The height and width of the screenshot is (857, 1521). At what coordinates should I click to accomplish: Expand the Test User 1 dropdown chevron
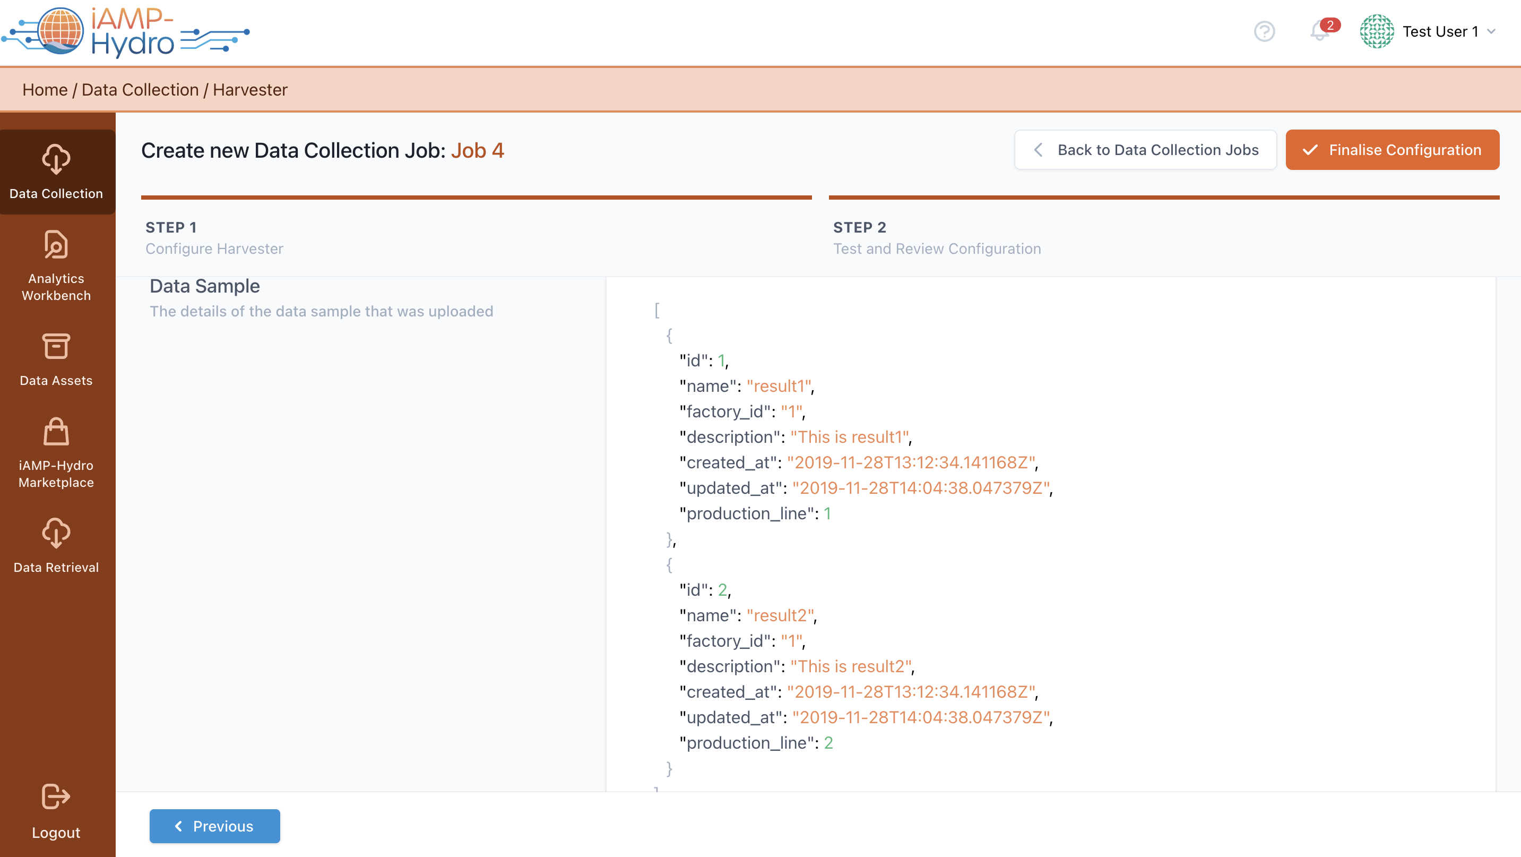point(1492,31)
